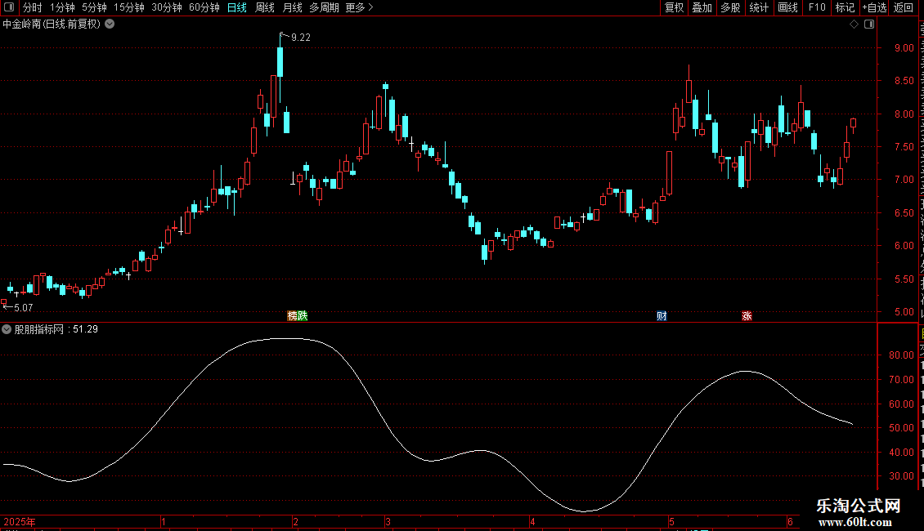The height and width of the screenshot is (531, 924).
Task: Select the 30分钟 period
Action: pyautogui.click(x=167, y=7)
